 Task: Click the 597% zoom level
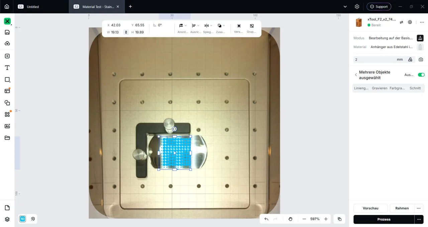(315, 219)
